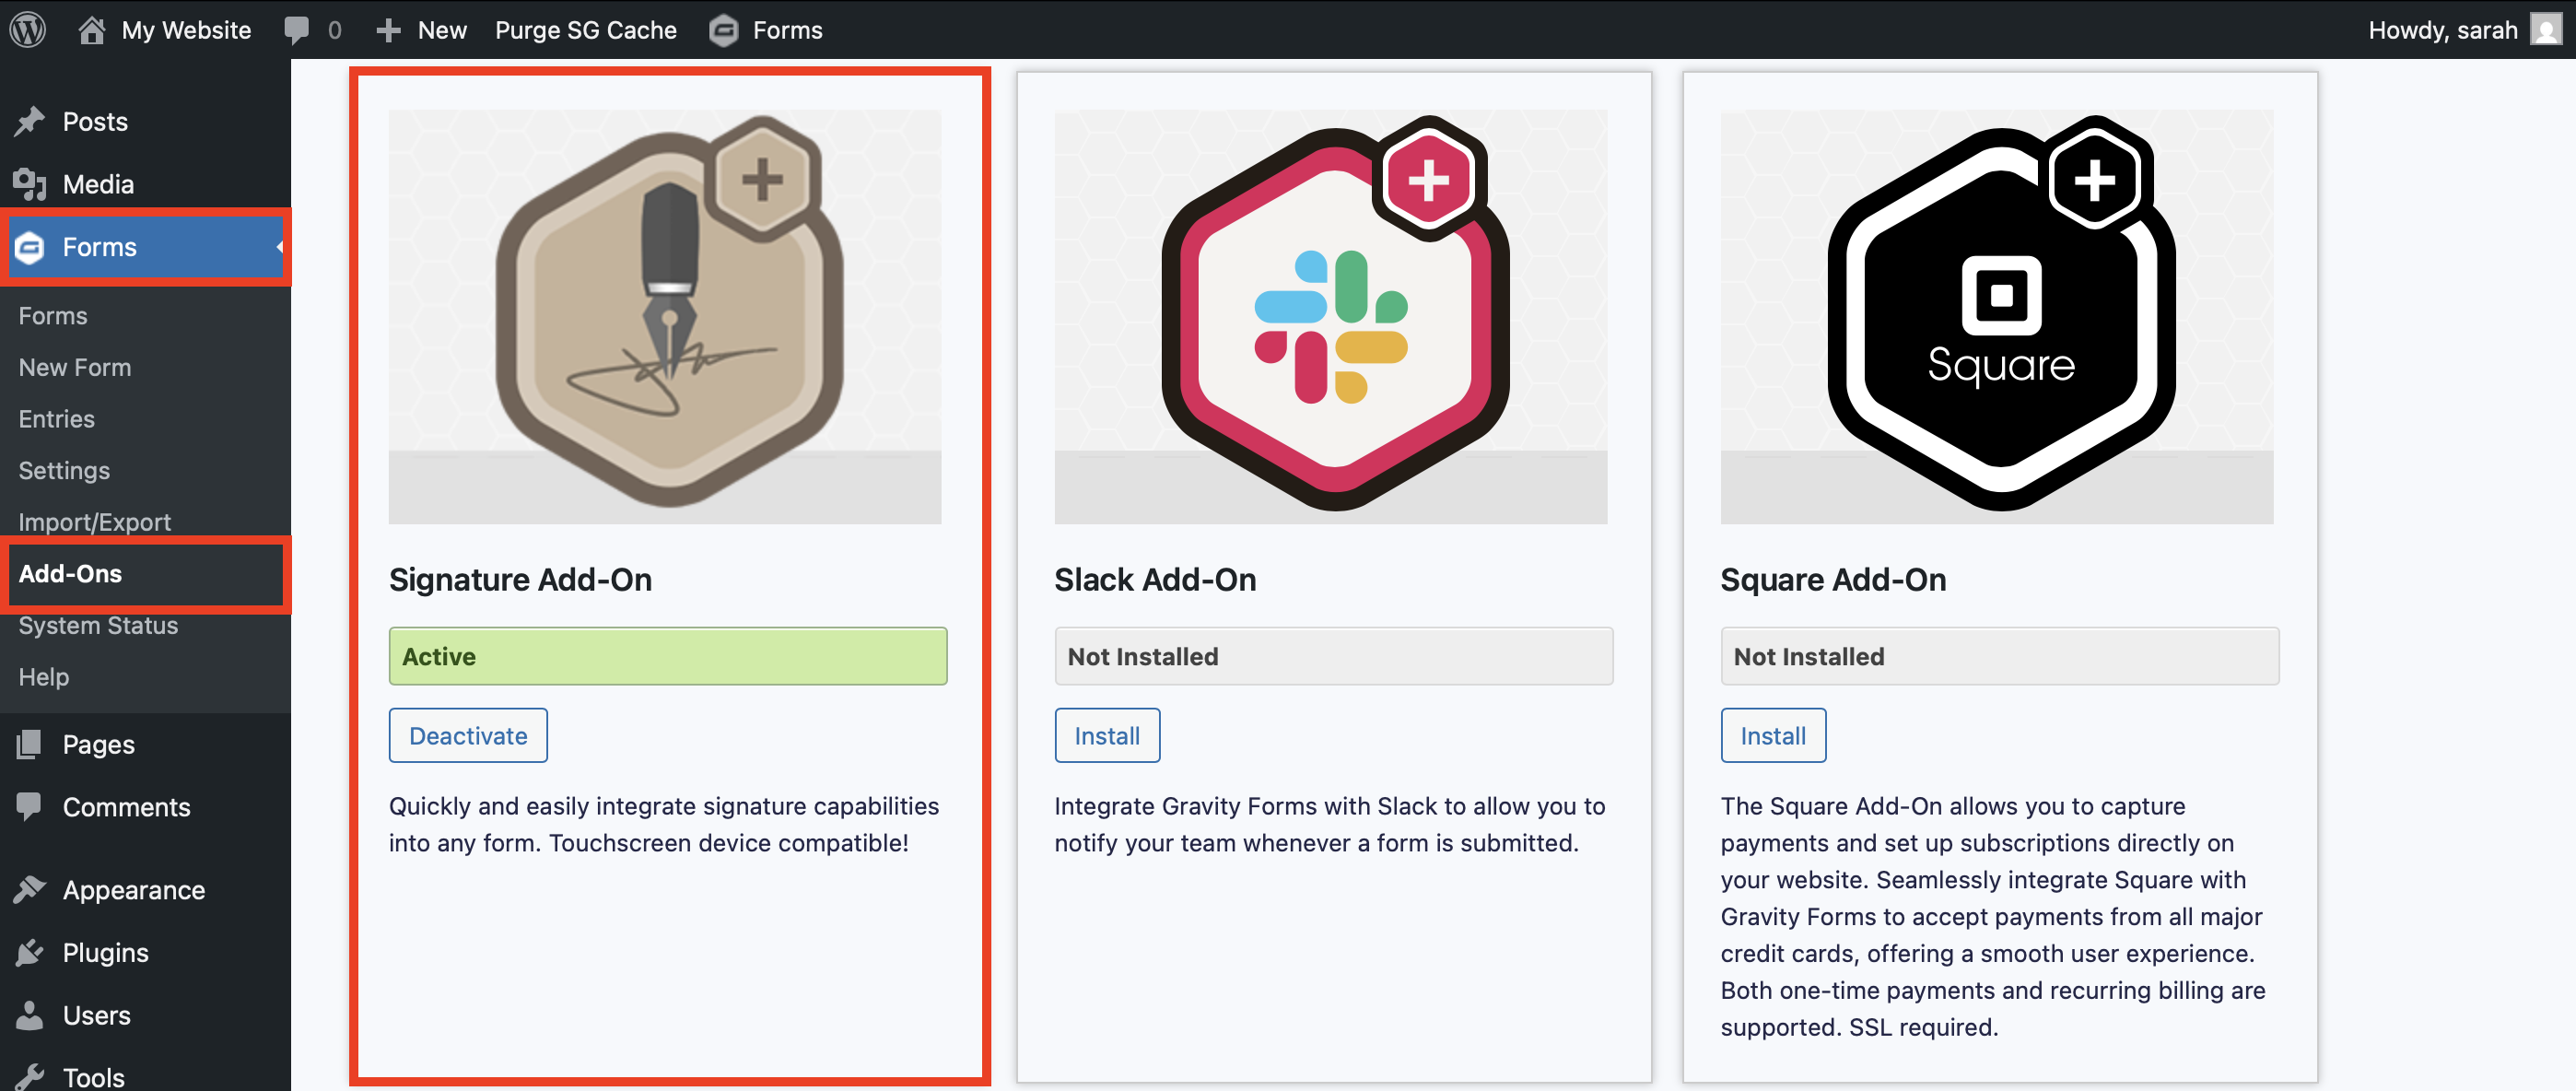Click the Comments icon in sidebar

click(x=30, y=806)
